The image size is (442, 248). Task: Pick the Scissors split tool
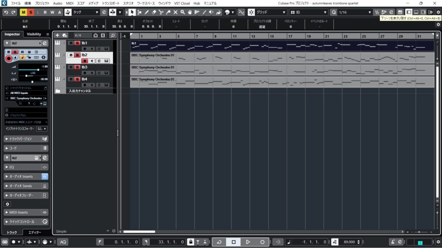tap(161, 12)
